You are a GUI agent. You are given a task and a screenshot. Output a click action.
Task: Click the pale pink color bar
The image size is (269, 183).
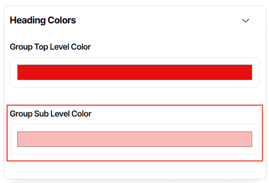(134, 139)
